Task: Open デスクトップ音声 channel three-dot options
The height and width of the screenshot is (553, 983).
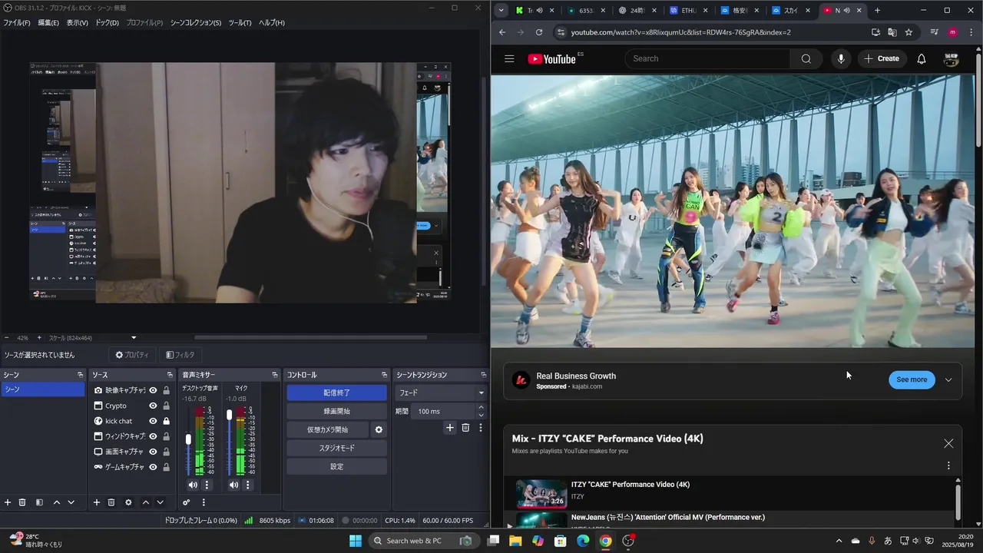Action: pyautogui.click(x=207, y=485)
